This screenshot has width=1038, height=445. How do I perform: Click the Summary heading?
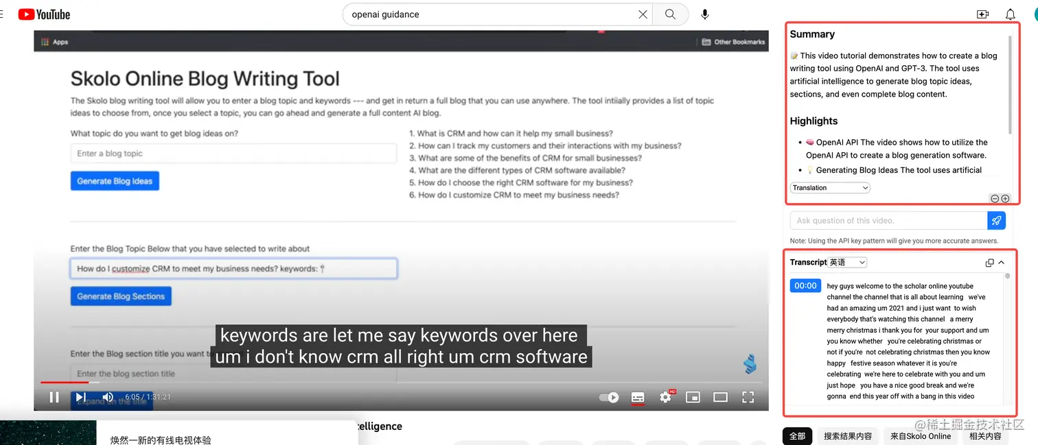(812, 34)
